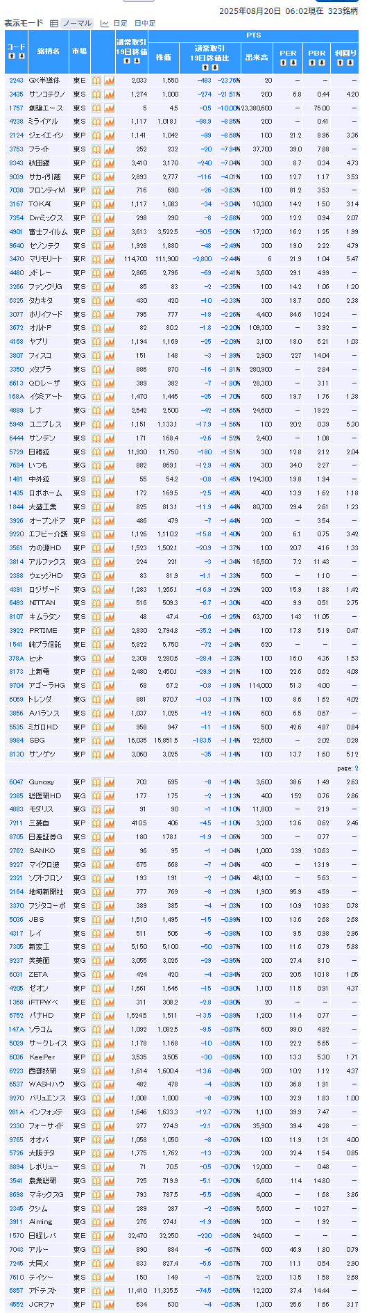Select the ジェイエイシ stock name
Viewport: 369px width, 1313px height.
click(46, 135)
